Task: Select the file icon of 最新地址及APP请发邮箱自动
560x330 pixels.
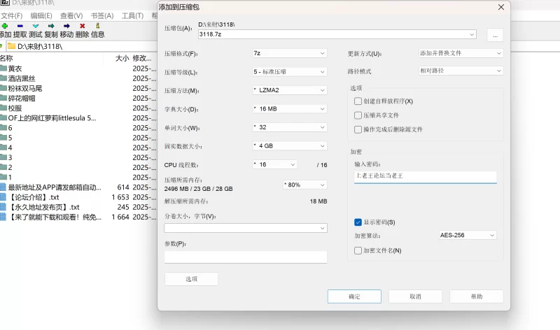Action: (x=3, y=187)
